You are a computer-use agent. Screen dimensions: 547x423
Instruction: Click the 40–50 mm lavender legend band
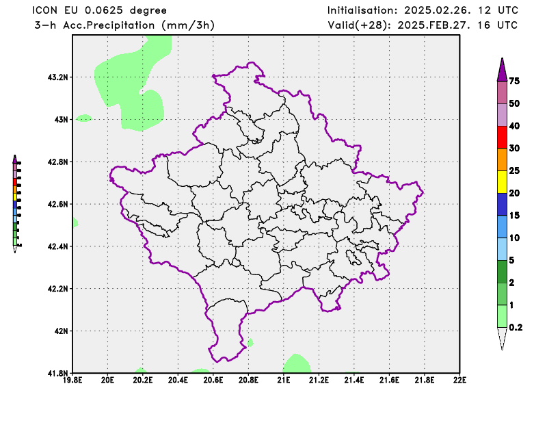click(502, 115)
